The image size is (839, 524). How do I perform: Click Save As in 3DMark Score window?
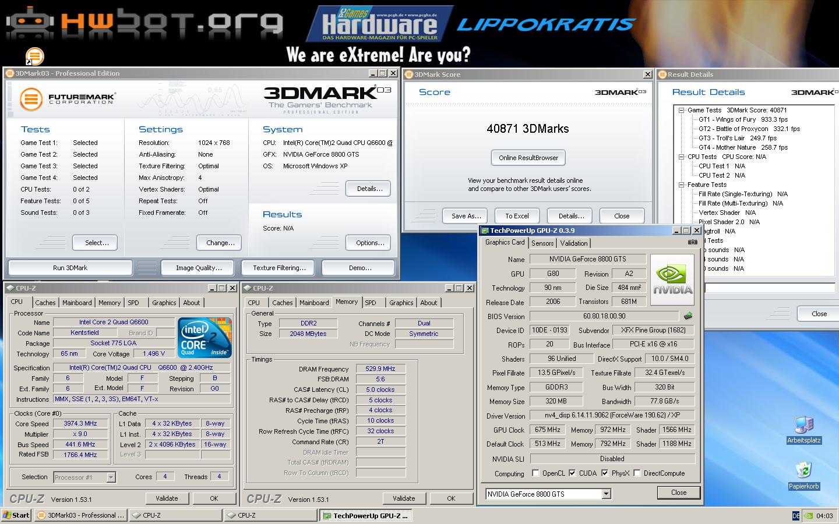click(x=466, y=216)
